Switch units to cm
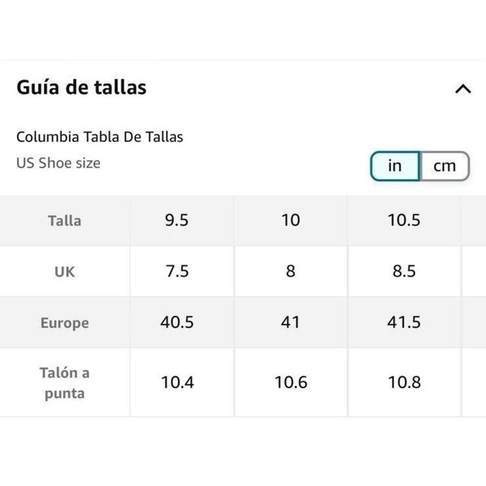This screenshot has width=486, height=486. pyautogui.click(x=445, y=166)
